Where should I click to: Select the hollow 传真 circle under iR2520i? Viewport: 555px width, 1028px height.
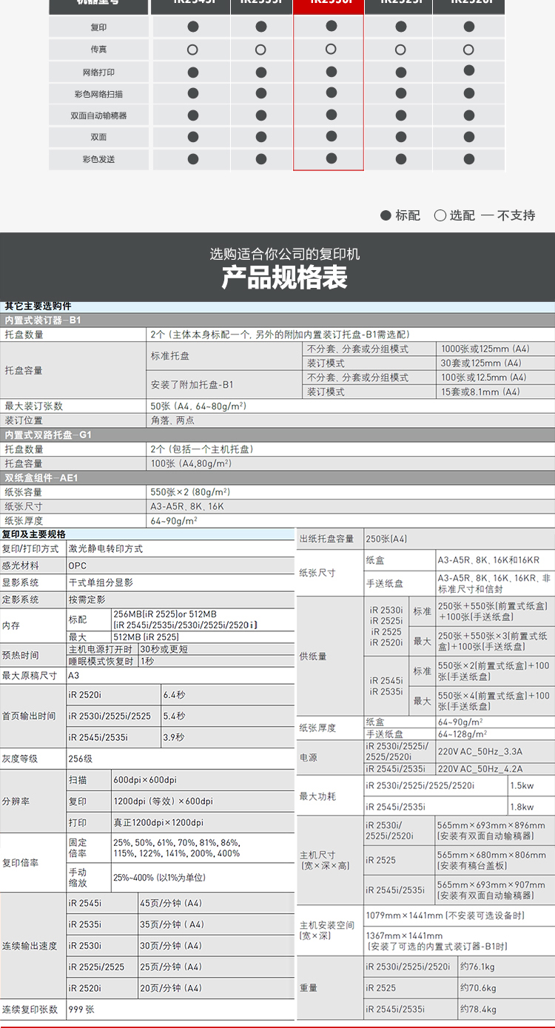click(x=468, y=50)
